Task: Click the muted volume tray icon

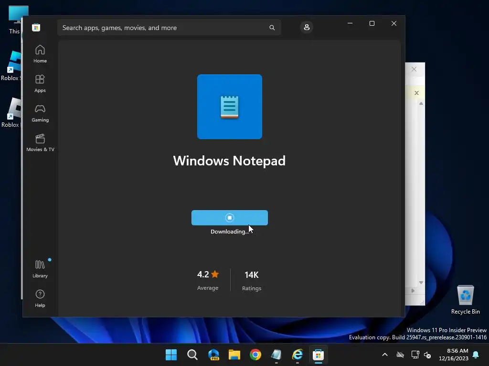Action: 427,355
